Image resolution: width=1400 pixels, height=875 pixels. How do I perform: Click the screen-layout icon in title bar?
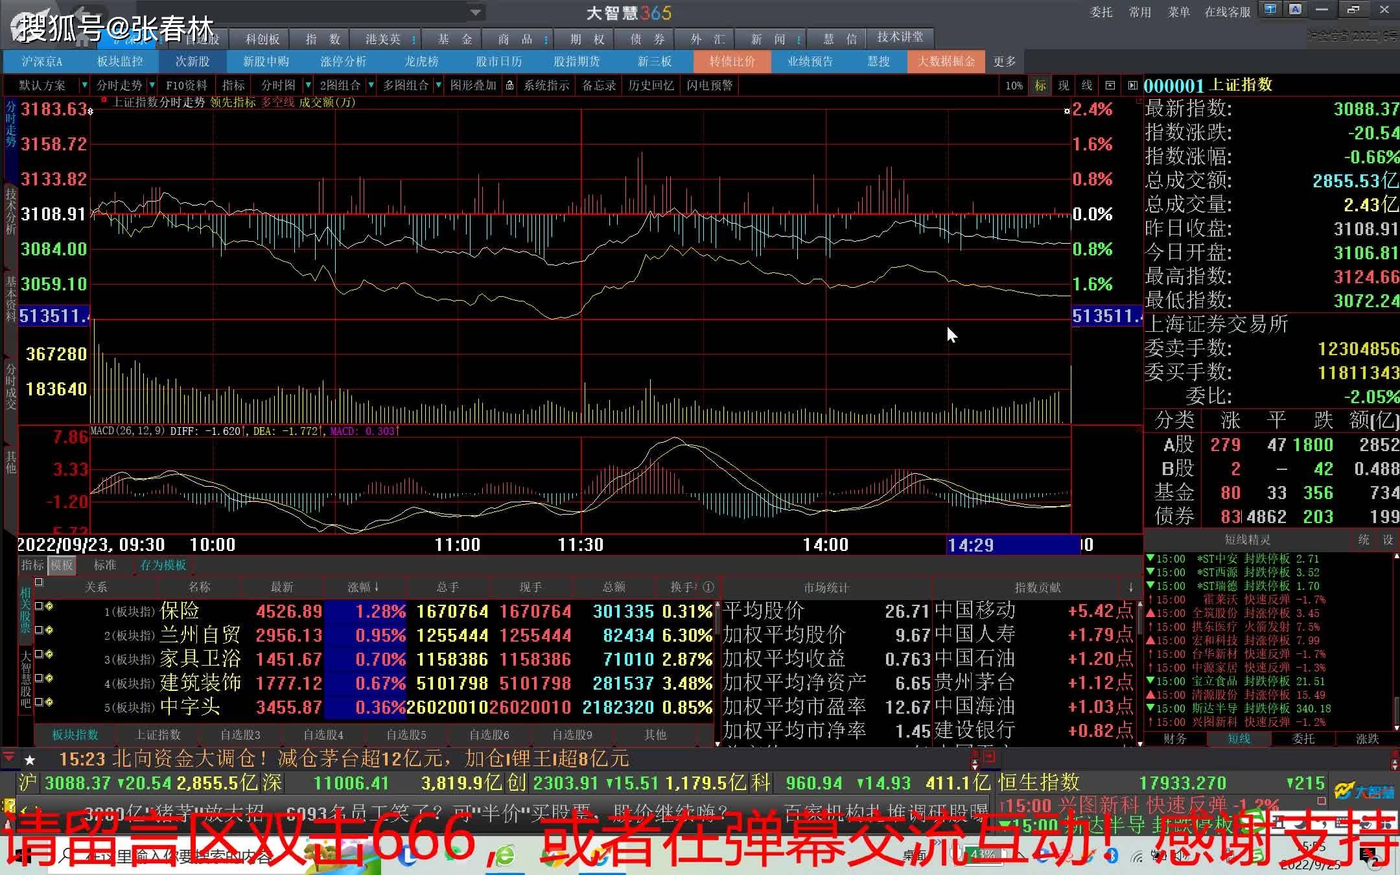pos(1270,10)
